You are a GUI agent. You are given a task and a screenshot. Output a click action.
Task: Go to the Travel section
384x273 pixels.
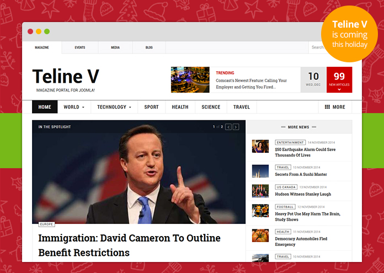coord(242,107)
